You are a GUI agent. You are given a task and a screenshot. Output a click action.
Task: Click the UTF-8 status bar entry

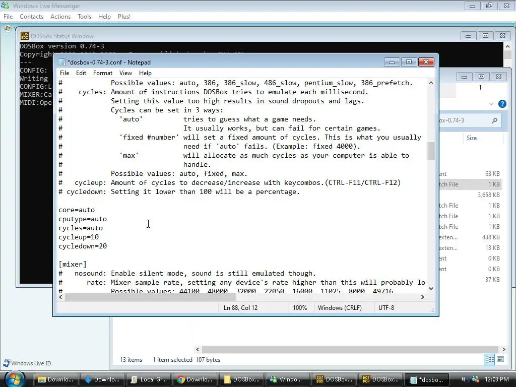tap(386, 308)
